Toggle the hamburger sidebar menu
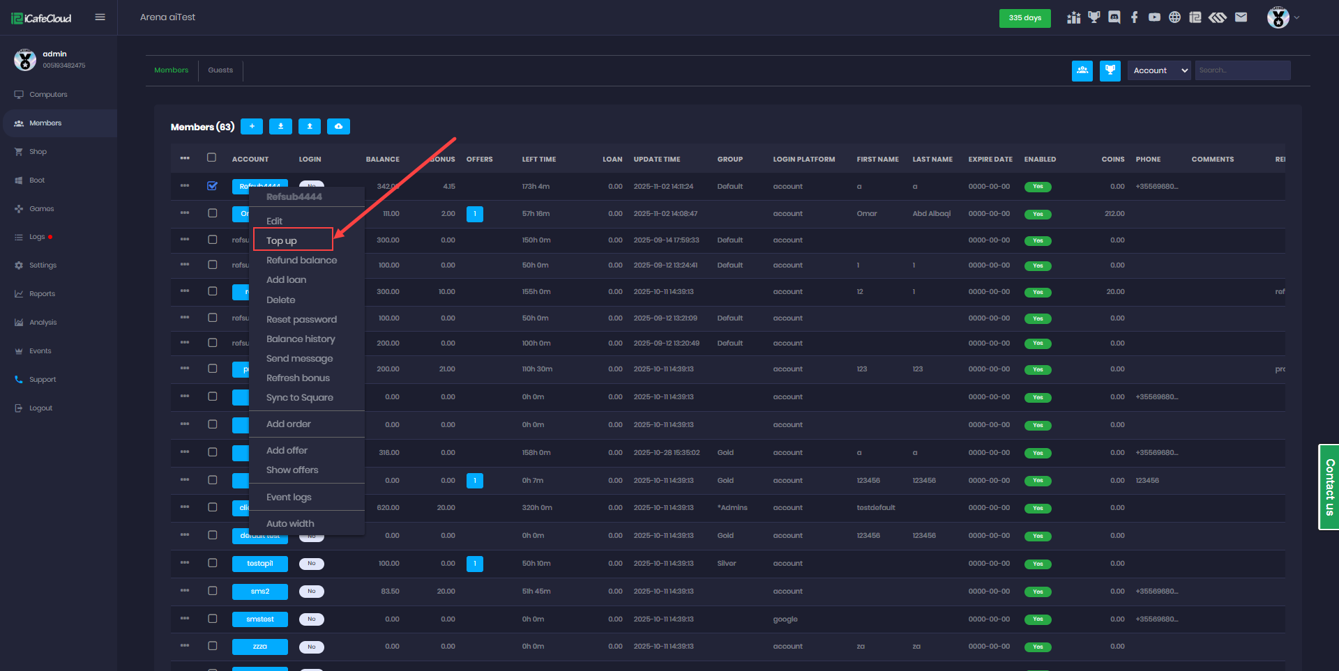This screenshot has width=1339, height=671. [x=100, y=17]
